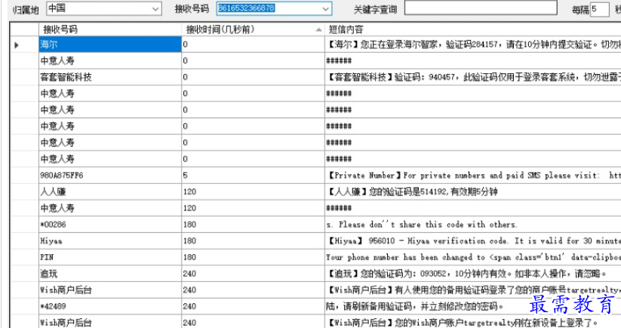Click the time value 120 in 人人赚 row
621x328 pixels.
pos(253,192)
